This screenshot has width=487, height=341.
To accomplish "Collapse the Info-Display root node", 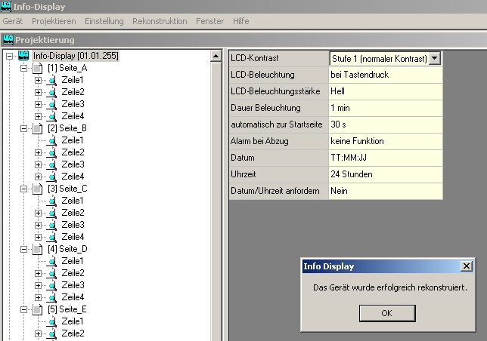I will tap(9, 56).
